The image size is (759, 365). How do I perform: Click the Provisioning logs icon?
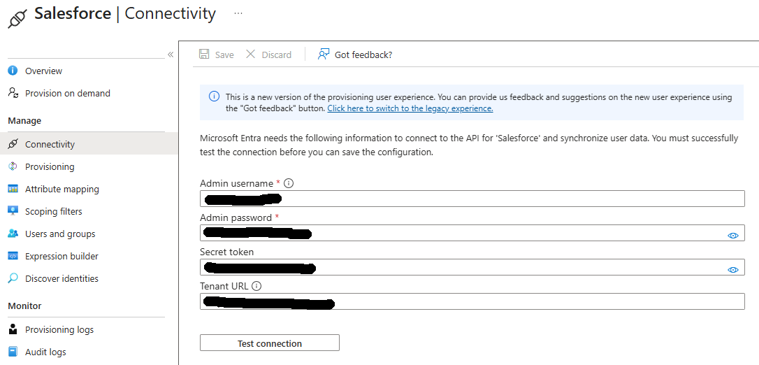(13, 329)
